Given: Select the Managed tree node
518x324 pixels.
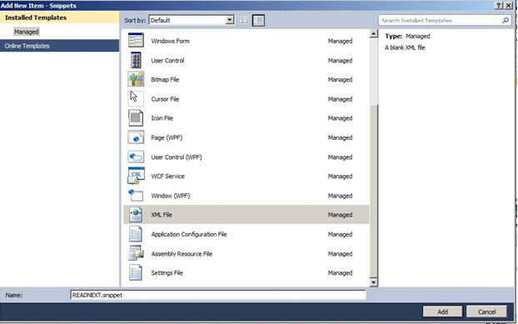Looking at the screenshot, I should click(26, 32).
